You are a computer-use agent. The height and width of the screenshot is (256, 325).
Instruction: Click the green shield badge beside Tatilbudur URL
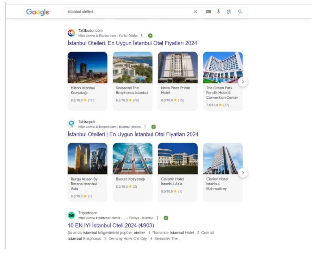pos(150,36)
